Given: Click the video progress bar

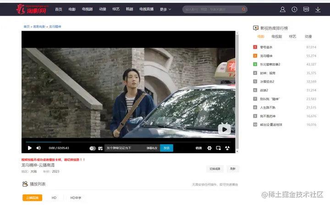Looking at the screenshot, I should (x=128, y=142).
